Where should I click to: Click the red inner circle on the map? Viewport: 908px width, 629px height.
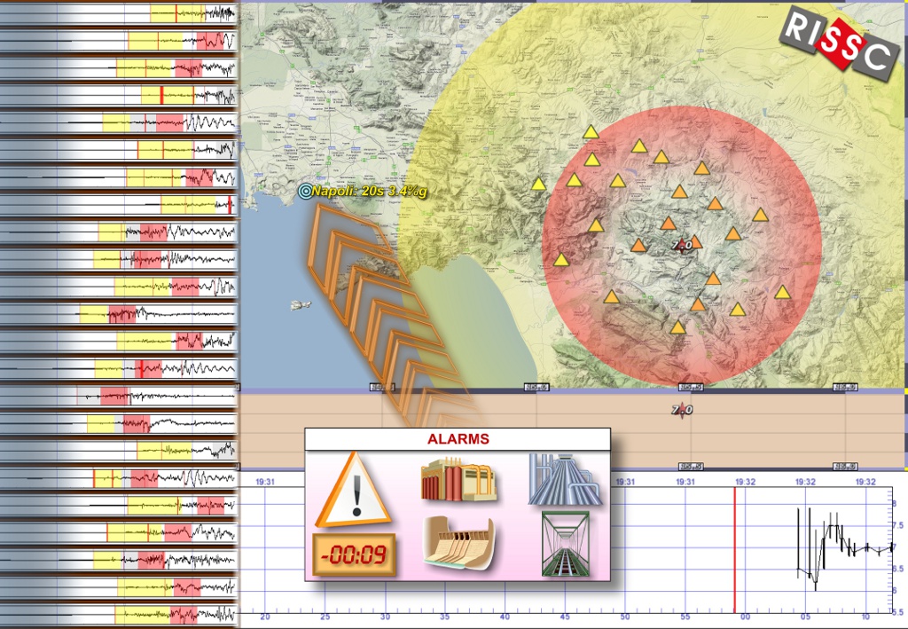682,246
